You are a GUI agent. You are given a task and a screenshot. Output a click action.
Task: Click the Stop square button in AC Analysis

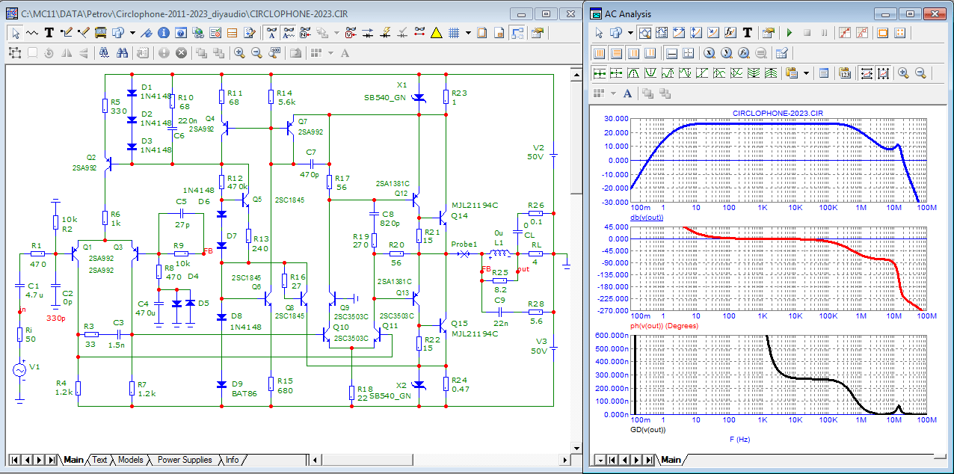coord(807,33)
